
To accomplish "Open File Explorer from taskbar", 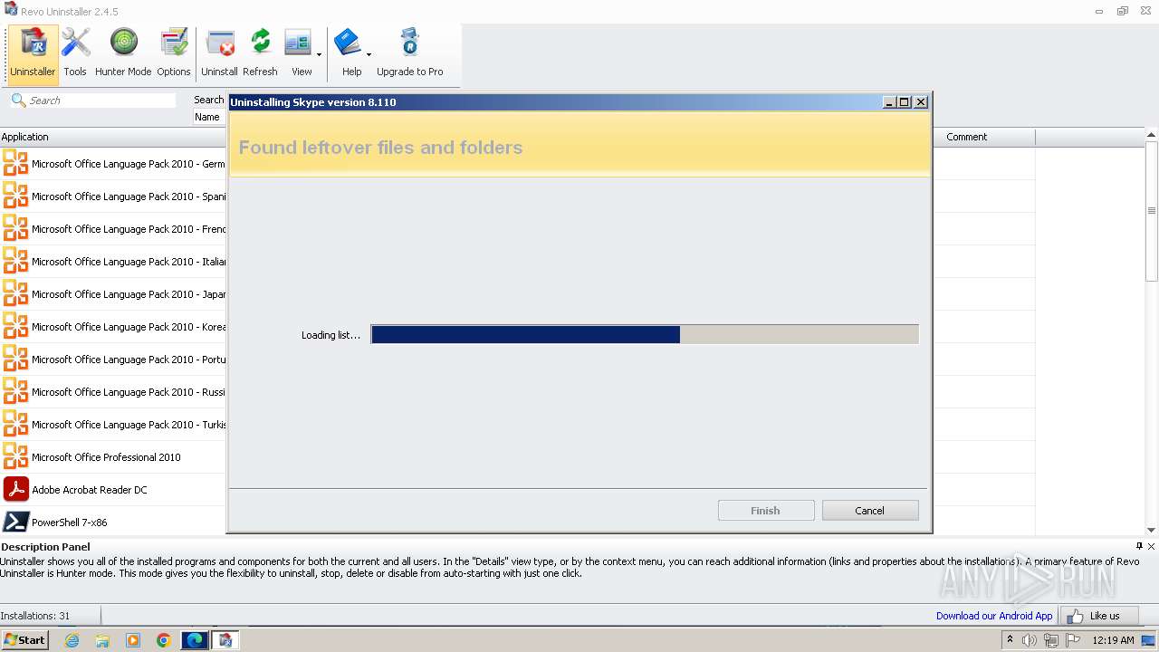I will coord(102,640).
